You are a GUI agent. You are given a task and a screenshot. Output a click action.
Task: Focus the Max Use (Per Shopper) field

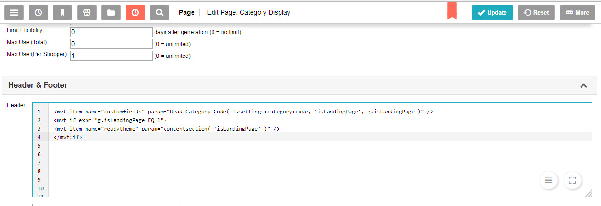point(111,56)
